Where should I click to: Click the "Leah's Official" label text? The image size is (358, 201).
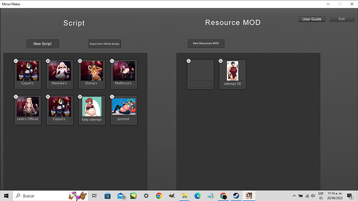point(27,119)
